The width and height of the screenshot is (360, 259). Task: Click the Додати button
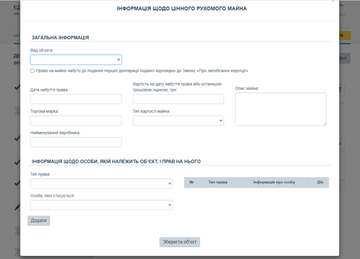(x=39, y=220)
